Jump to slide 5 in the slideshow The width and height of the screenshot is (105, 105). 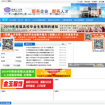click(x=103, y=66)
